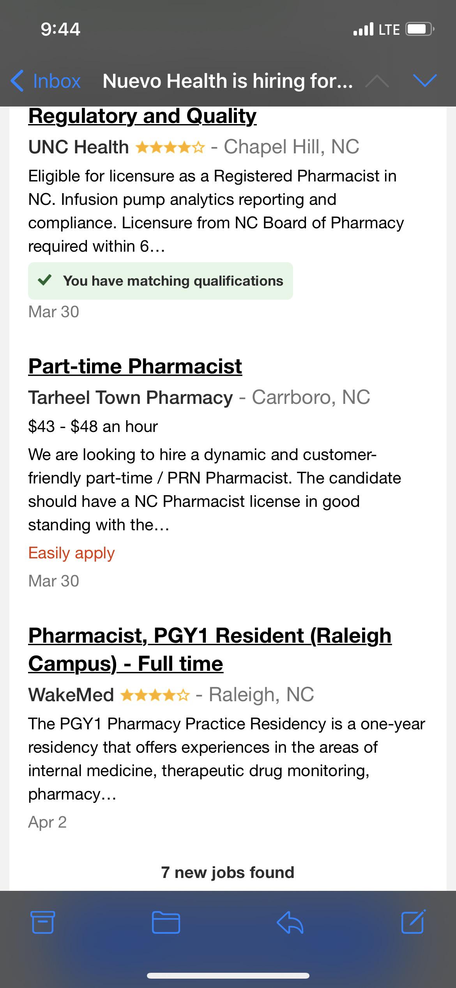456x988 pixels.
Task: Tap You have matching qualifications badge
Action: click(x=160, y=281)
